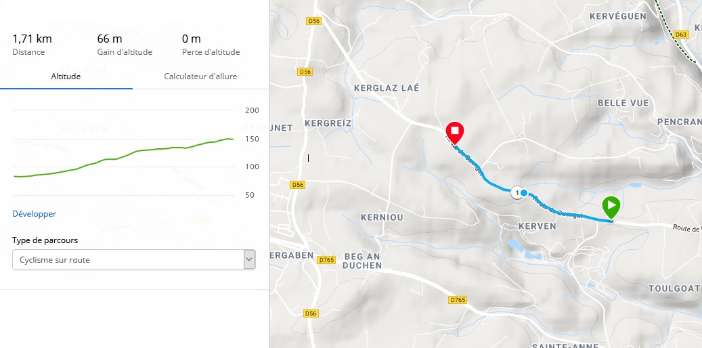The height and width of the screenshot is (348, 702).
Task: Select the Cyclisme sur route combo box
Action: click(127, 259)
